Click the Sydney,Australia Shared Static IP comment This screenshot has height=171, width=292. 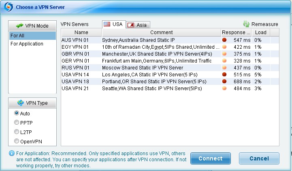[139, 40]
